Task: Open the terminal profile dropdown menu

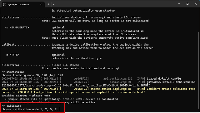Action: (54, 4)
